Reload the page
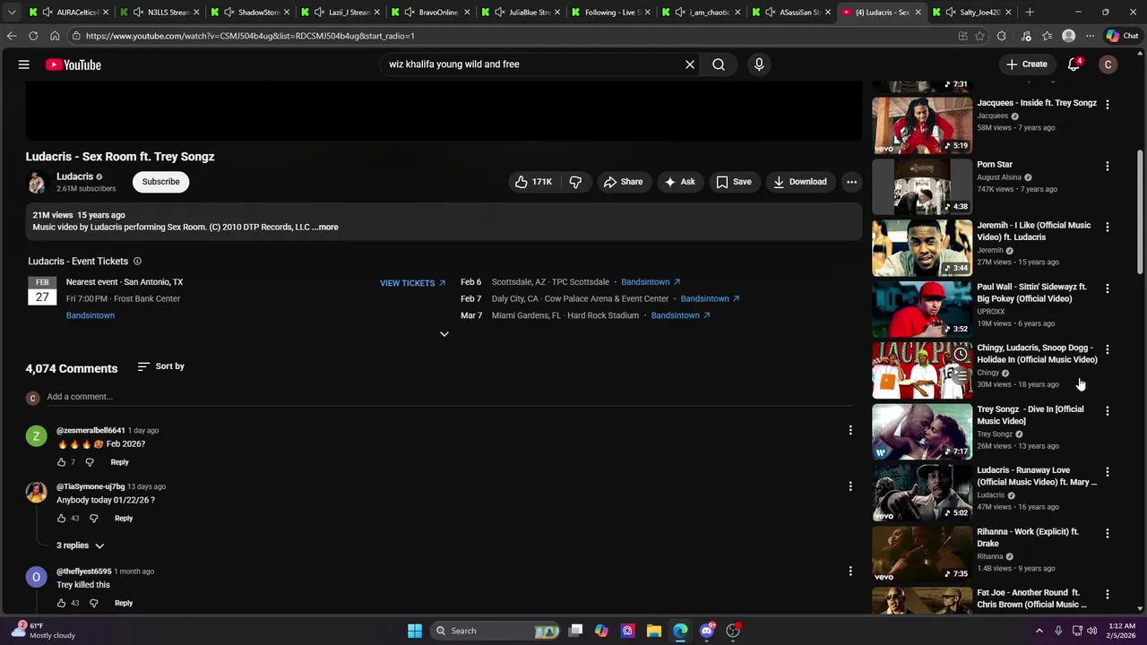This screenshot has width=1147, height=645. (x=33, y=36)
